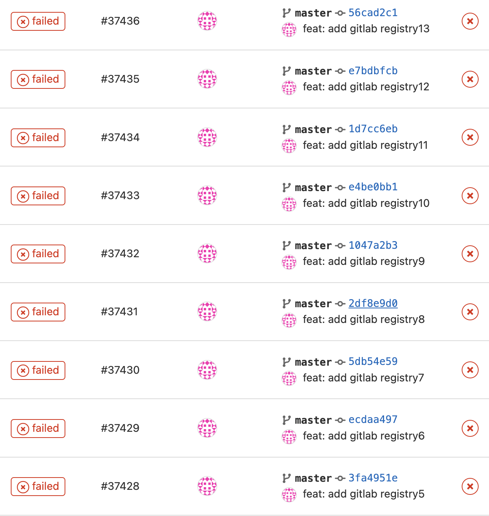Select the branch icon next to commit ecdaa497
The width and height of the screenshot is (489, 516).
(x=286, y=420)
